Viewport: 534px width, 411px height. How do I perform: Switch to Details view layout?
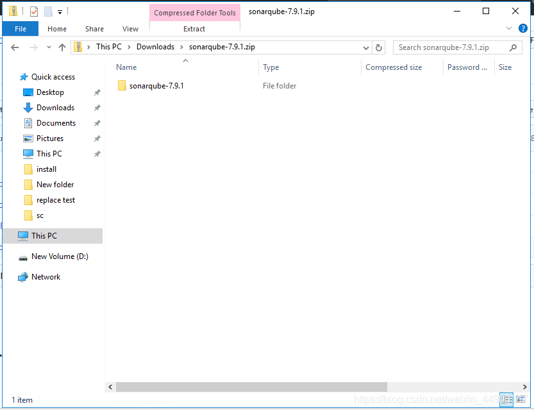click(x=506, y=399)
